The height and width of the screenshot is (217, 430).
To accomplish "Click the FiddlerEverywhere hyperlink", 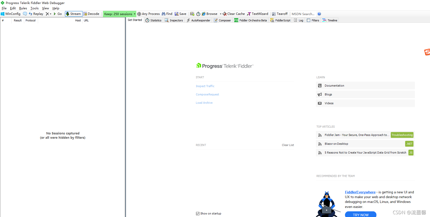I will 360,192.
